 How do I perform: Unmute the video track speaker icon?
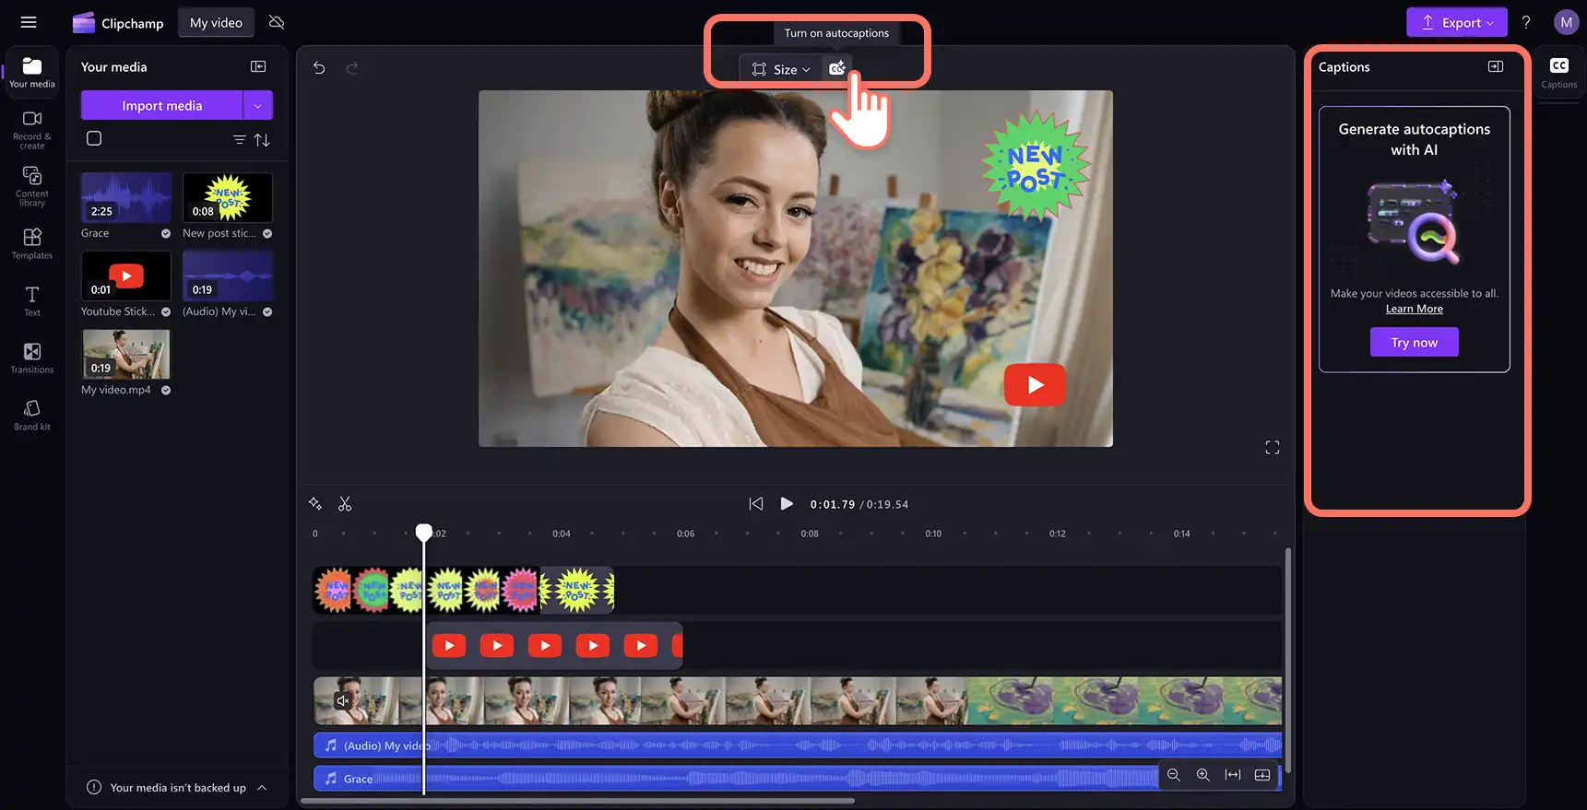point(342,701)
